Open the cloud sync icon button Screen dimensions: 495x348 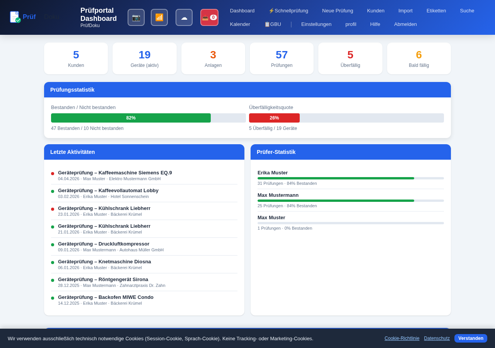pos(184,17)
